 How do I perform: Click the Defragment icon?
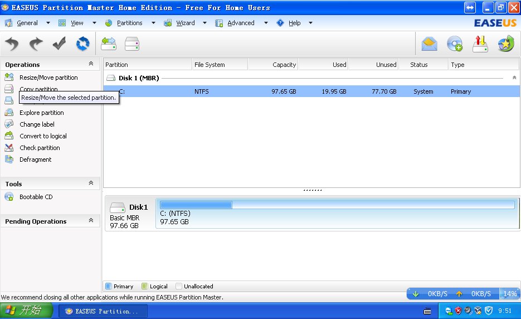[9, 159]
